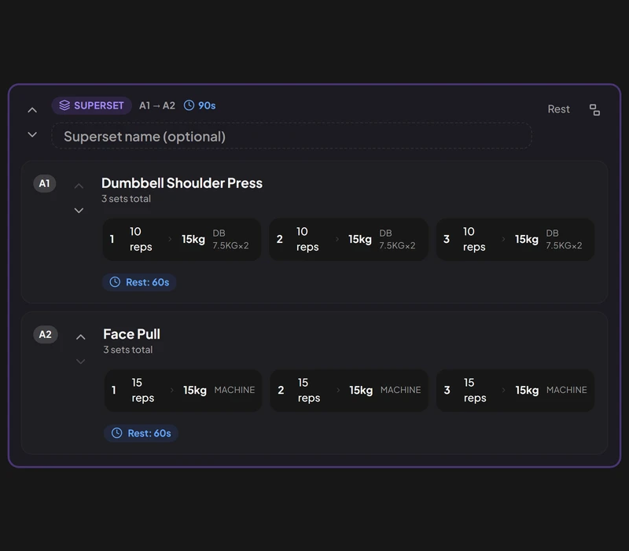
Task: Open set 3 of Dumbbell Shoulder Press
Action: pos(515,240)
